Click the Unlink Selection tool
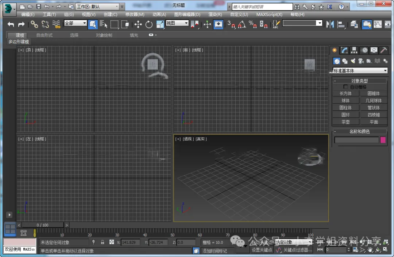Image resolution: width=394 pixels, height=257 pixels. pyautogui.click(x=45, y=24)
